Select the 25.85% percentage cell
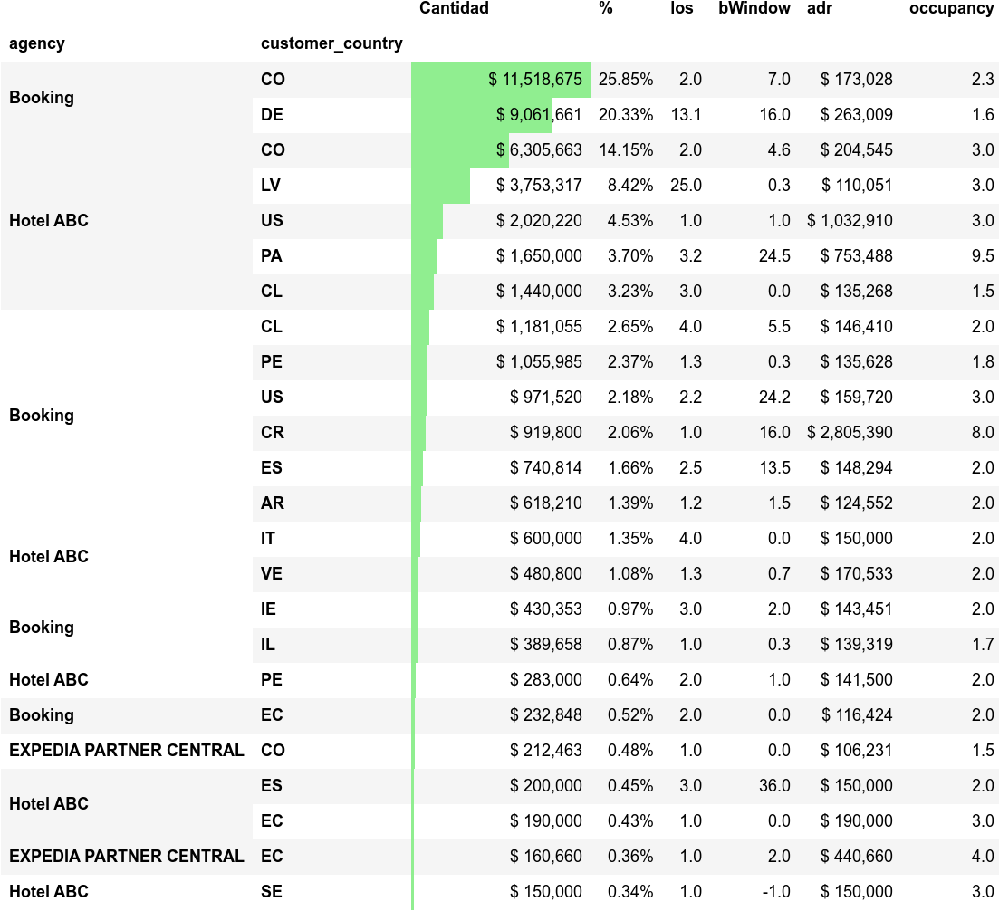Screen dimensions: 999x911 626,80
